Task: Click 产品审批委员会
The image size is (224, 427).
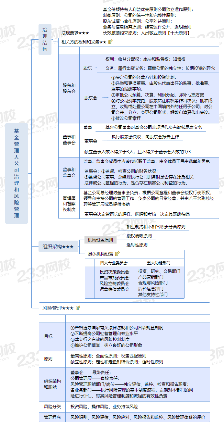Action: (x=114, y=277)
